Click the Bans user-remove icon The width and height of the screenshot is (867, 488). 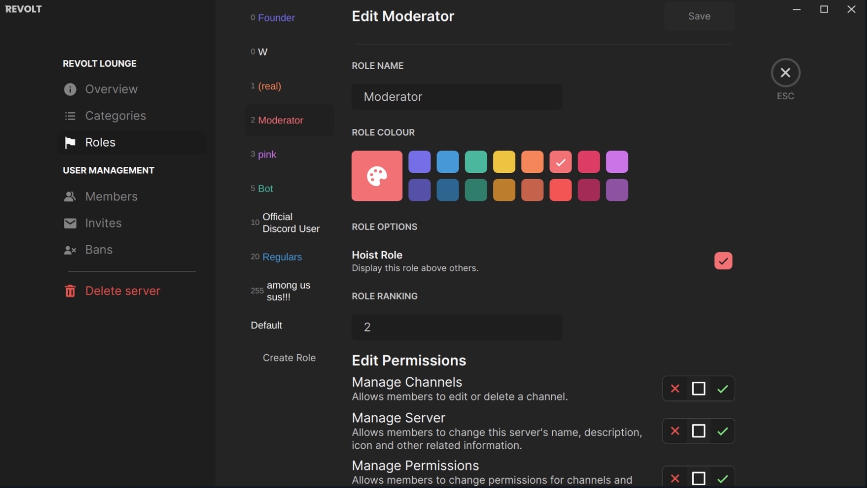(x=70, y=250)
